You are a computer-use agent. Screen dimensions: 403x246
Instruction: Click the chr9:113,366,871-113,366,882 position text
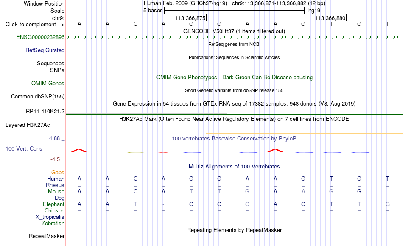point(278,3)
